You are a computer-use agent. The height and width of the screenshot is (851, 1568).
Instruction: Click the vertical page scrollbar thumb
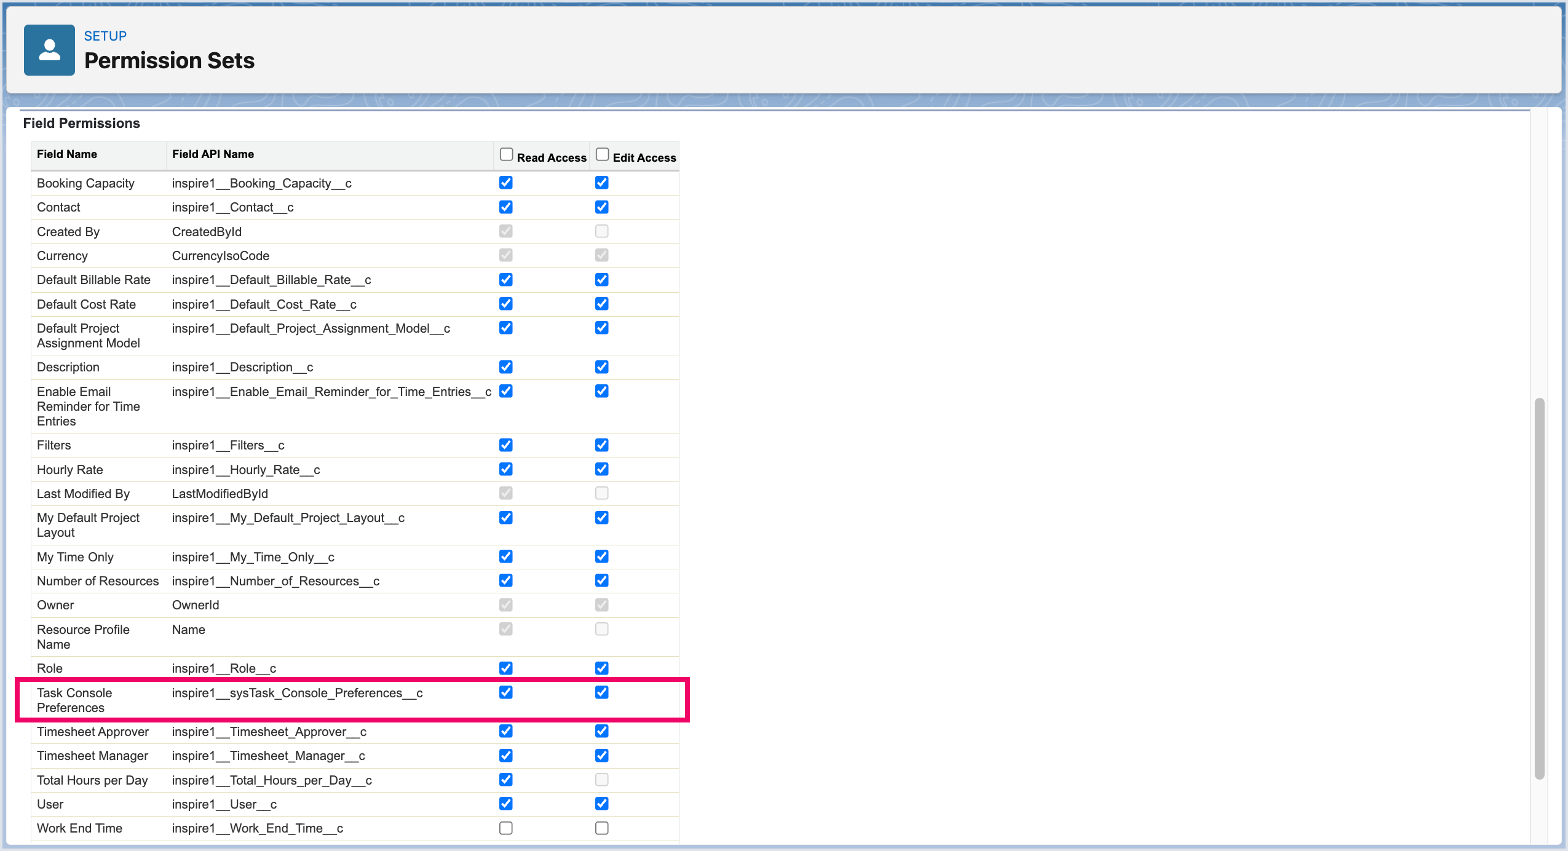point(1540,588)
